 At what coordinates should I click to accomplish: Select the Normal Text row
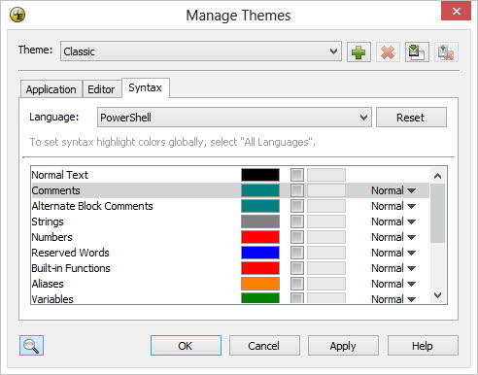click(230, 175)
